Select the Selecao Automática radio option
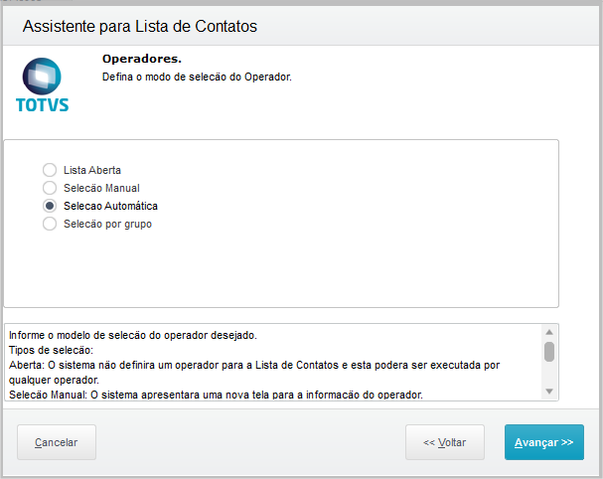Viewport: 603px width, 479px height. [50, 206]
